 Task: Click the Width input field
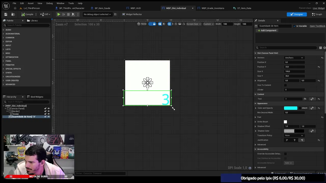pyautogui.click(x=228, y=24)
